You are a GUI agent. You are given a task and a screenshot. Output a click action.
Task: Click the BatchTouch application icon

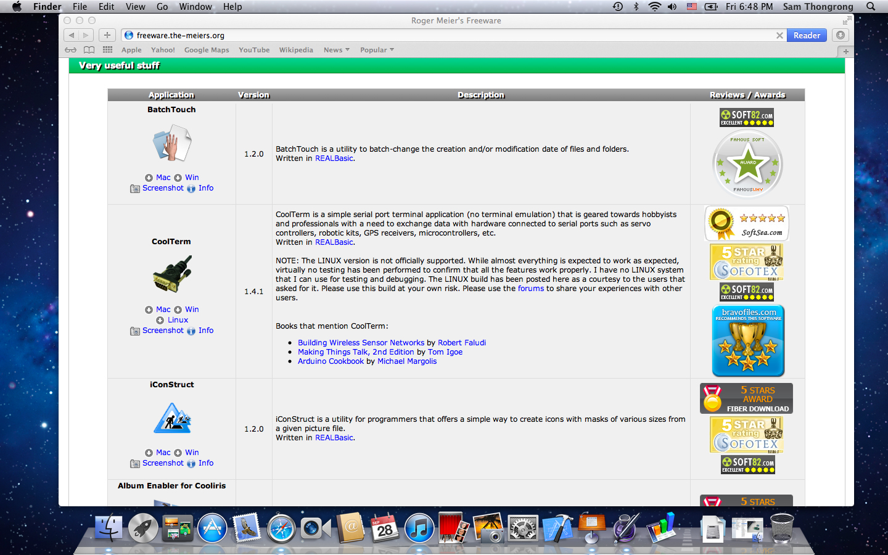coord(172,143)
